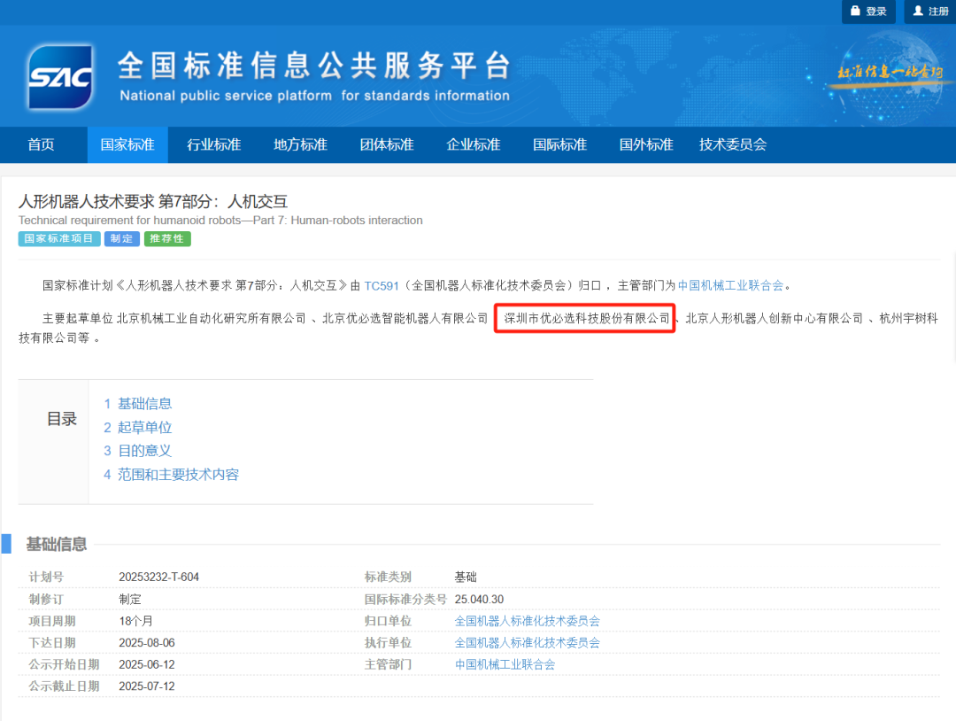Click the 公示截止日期 value 2025-07-12
This screenshot has width=956, height=721.
tap(147, 686)
